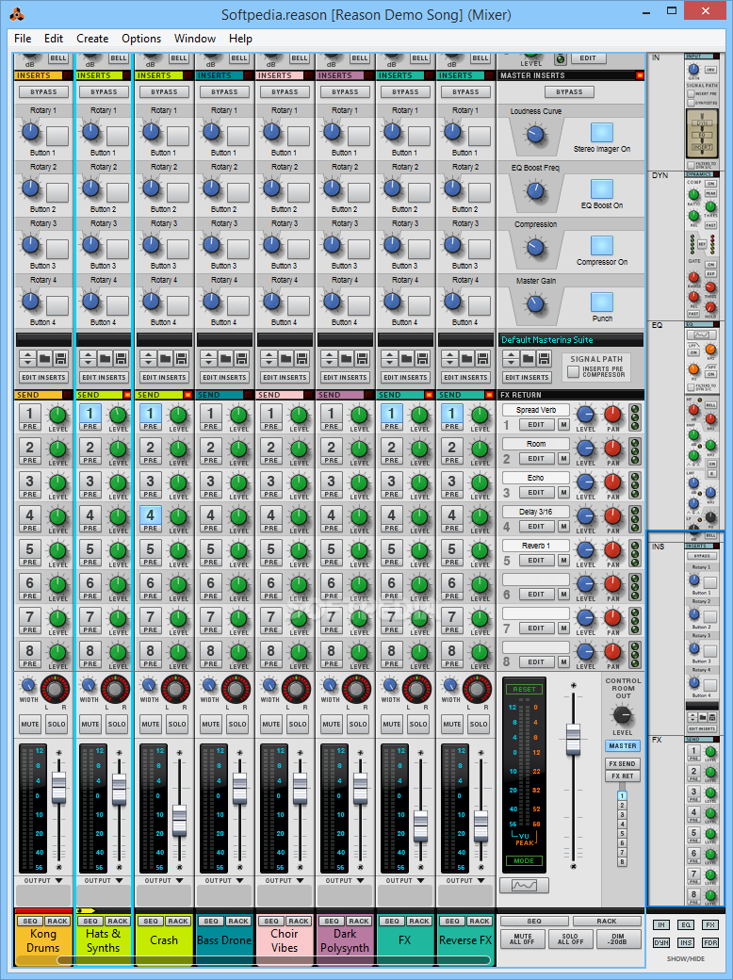Open the Window menu
Viewport: 733px width, 980px height.
195,38
